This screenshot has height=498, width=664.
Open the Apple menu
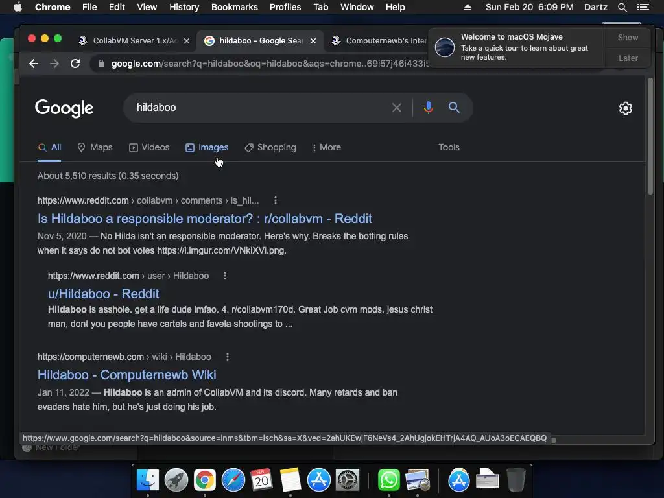[18, 7]
